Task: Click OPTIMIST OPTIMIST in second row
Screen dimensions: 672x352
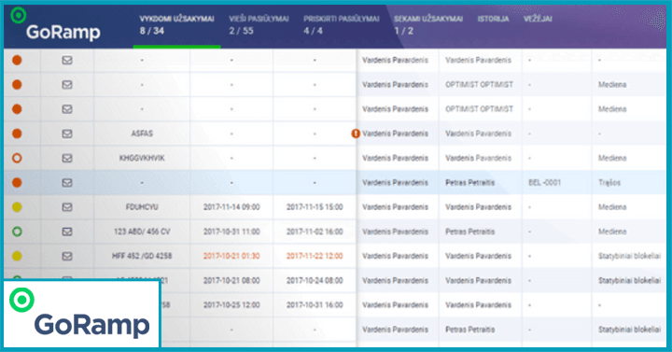Action: [x=479, y=84]
